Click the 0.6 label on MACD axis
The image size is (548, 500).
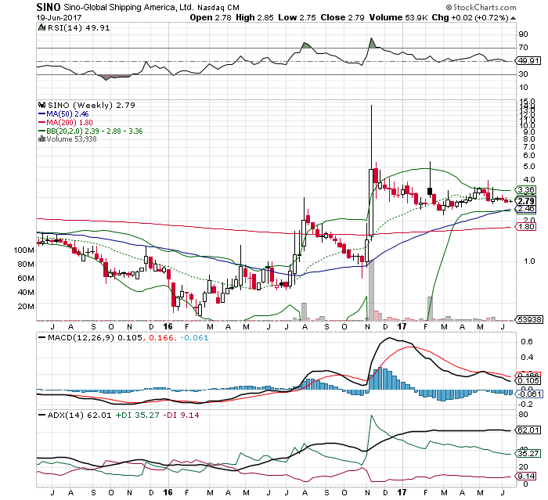[x=527, y=342]
